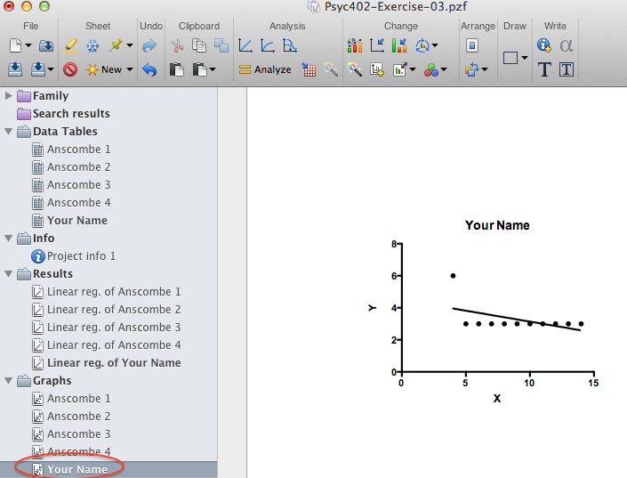Click the red delete sheet icon
The height and width of the screenshot is (478, 627).
tap(70, 69)
